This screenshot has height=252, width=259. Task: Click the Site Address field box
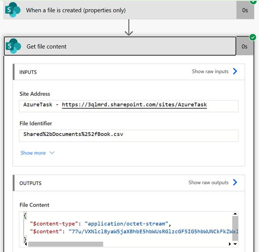pos(129,106)
